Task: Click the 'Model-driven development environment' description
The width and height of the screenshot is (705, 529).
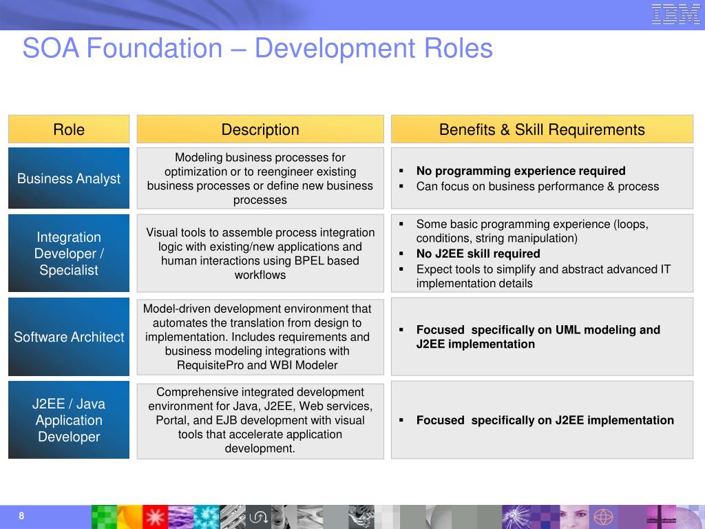Action: [260, 336]
